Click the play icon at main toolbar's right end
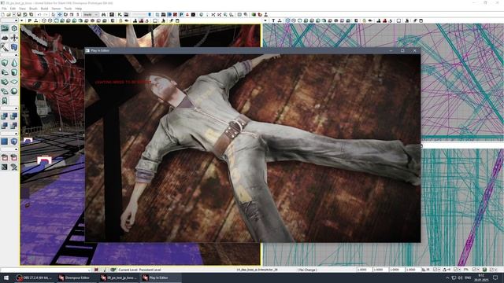This screenshot has width=504, height=283. pyautogui.click(x=266, y=15)
